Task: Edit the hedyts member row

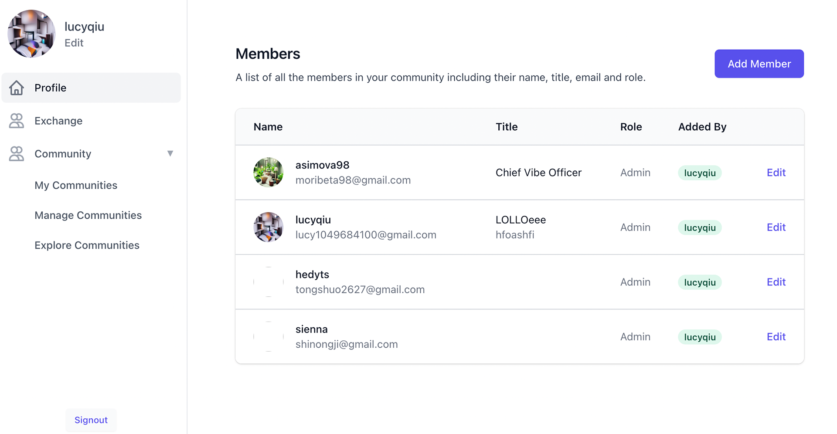Action: point(776,282)
